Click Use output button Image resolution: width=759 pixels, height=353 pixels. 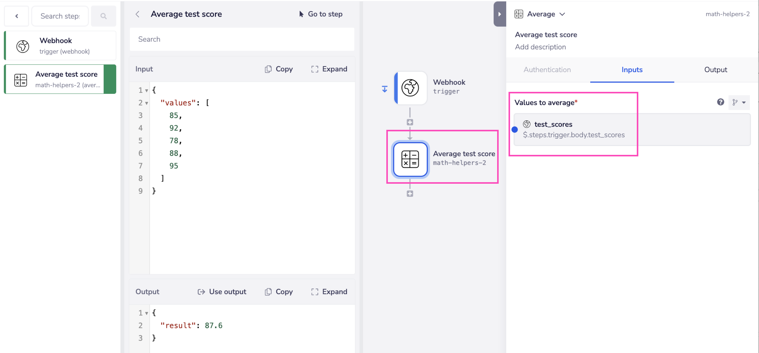coord(222,292)
